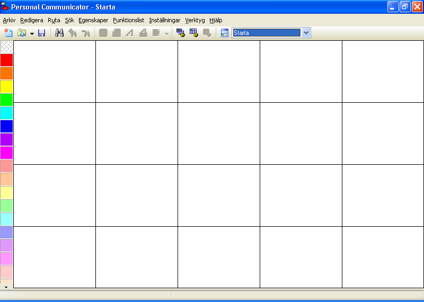Pick the pale pink color swatch

[6, 272]
